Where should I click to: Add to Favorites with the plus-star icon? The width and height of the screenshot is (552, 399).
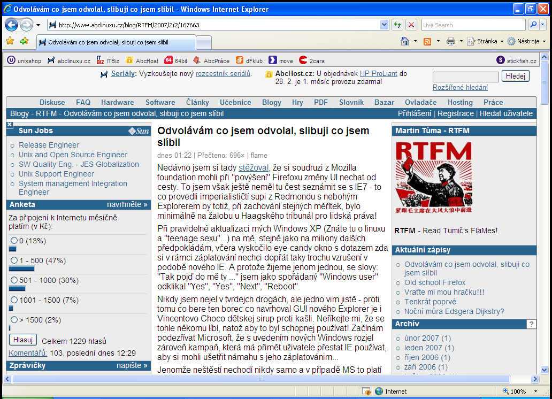click(24, 41)
